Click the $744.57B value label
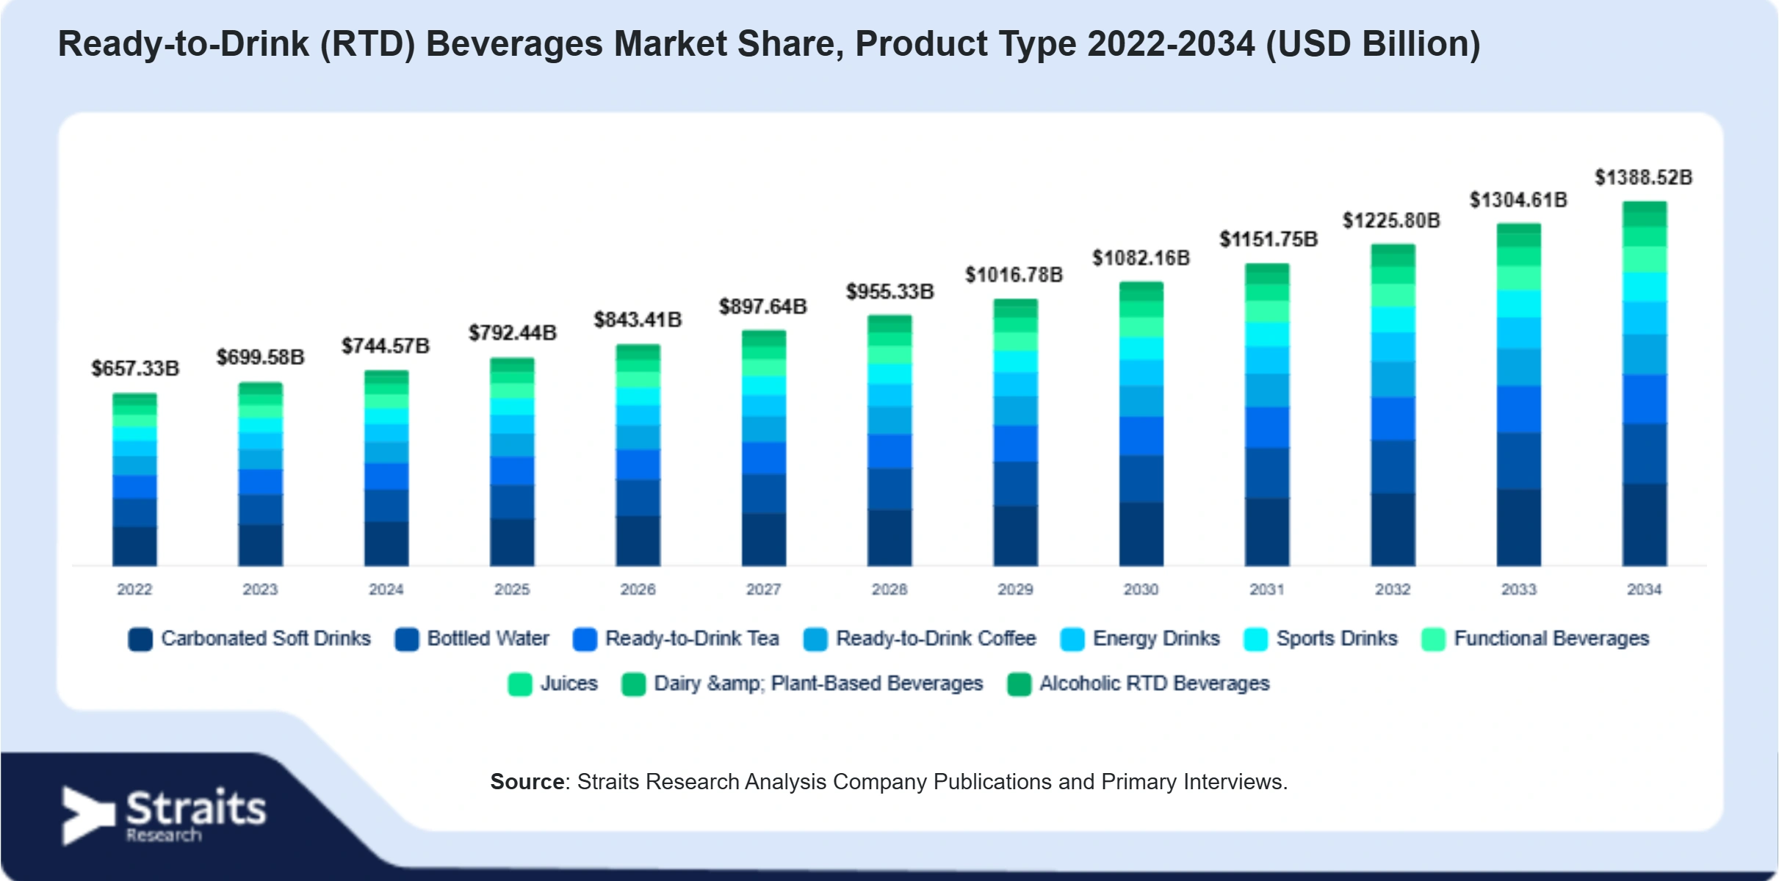1779x881 pixels. coord(386,346)
